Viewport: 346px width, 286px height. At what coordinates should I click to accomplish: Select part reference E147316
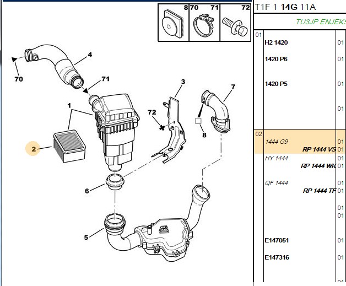pos(277,257)
